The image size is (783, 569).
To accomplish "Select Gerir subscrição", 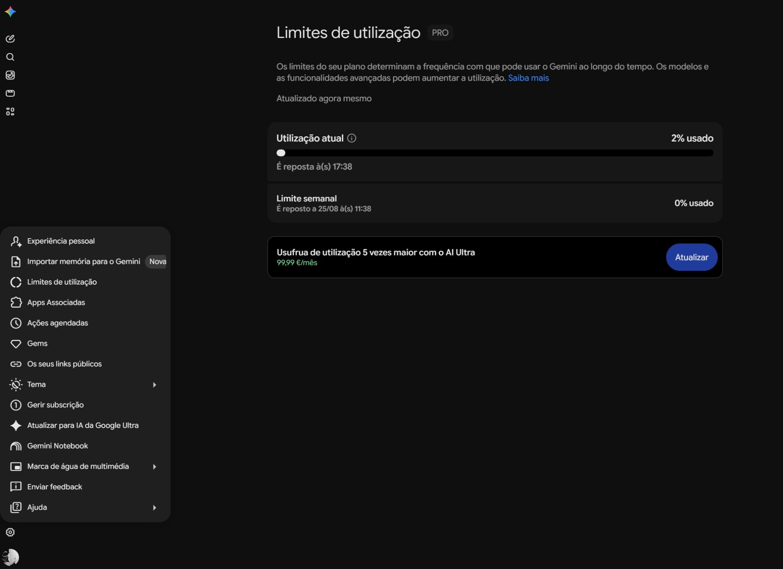I will [x=85, y=405].
